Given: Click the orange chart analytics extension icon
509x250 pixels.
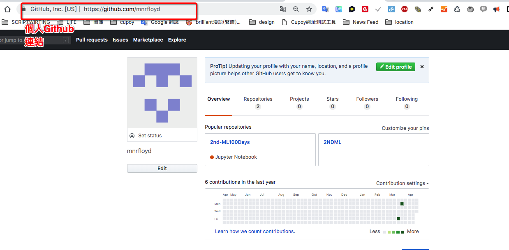Looking at the screenshot, I should coord(444,9).
